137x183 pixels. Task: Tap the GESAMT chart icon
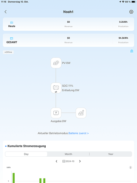click(12, 38)
